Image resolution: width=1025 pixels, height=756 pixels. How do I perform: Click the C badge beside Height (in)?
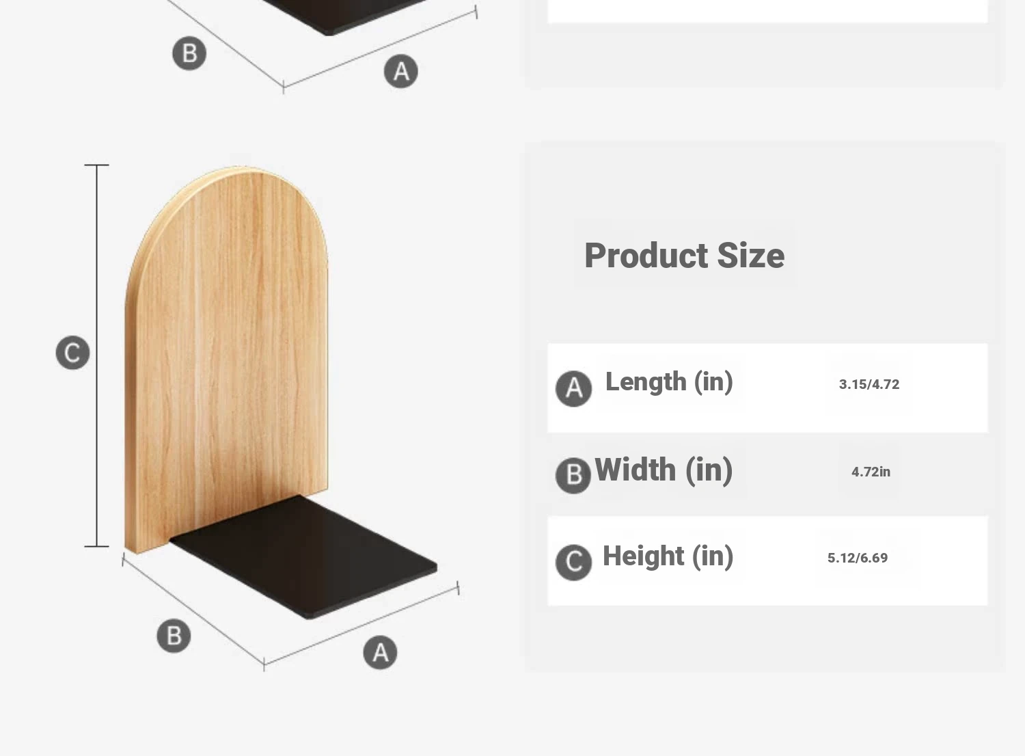(x=573, y=562)
